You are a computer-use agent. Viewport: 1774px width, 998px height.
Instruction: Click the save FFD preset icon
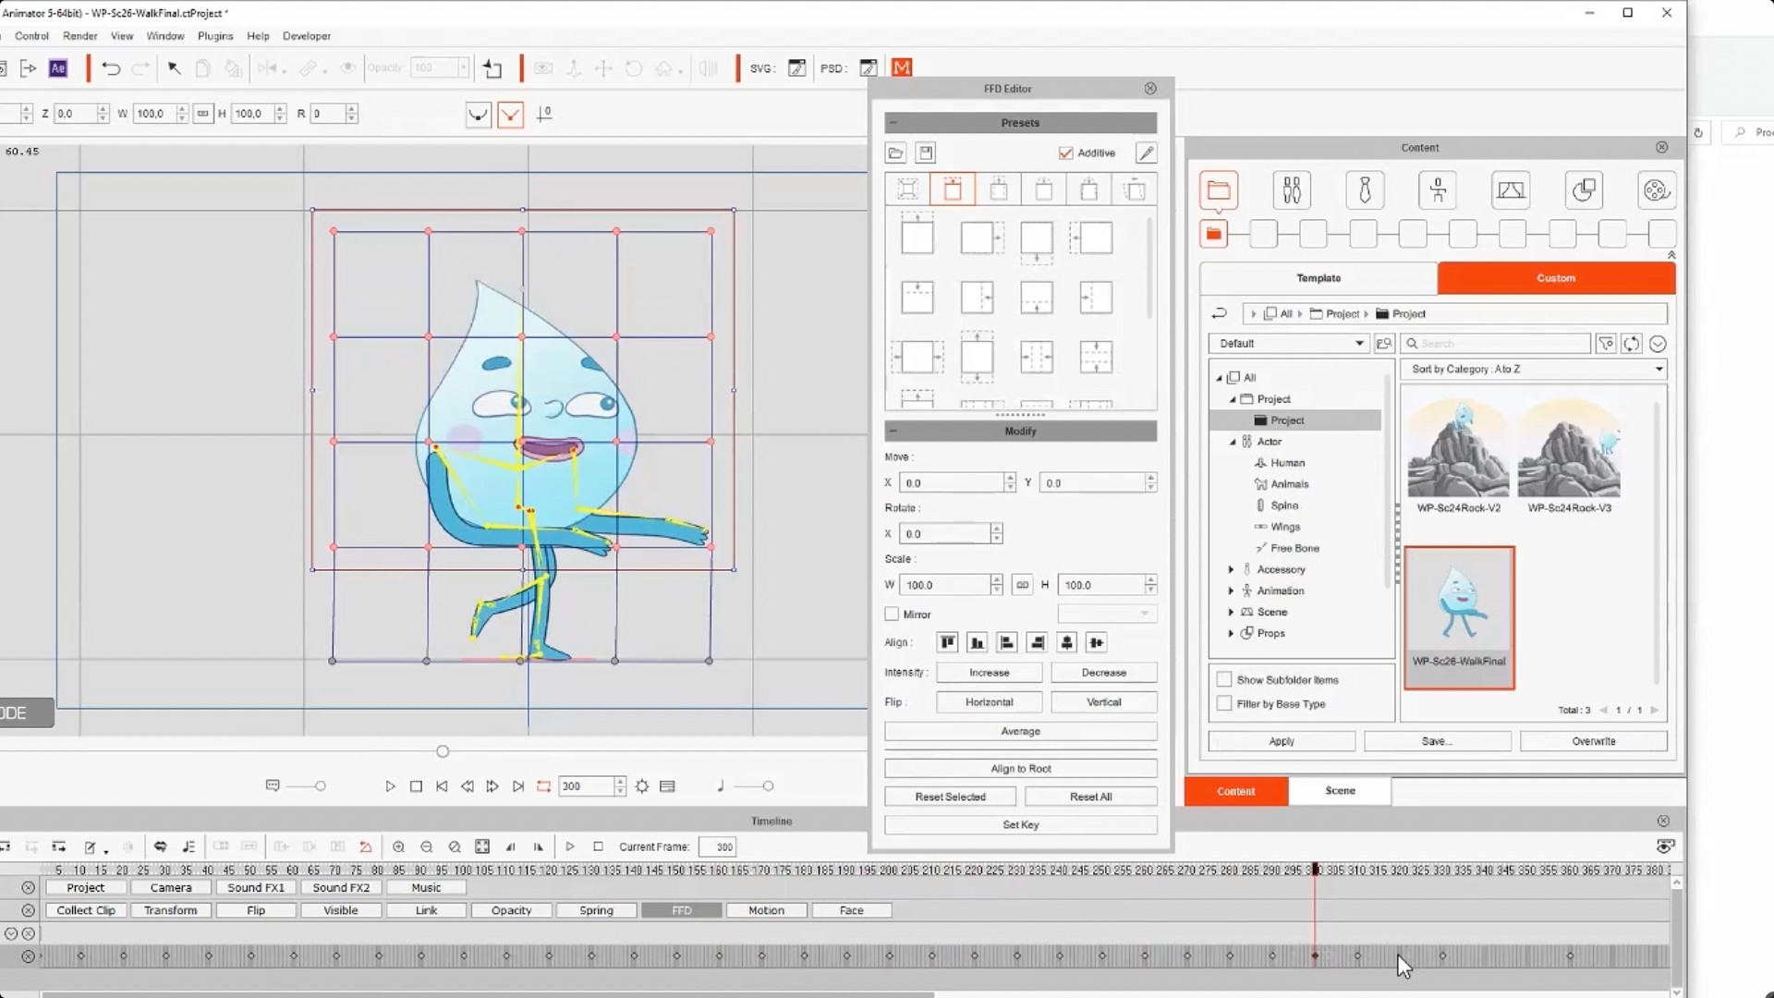pos(926,153)
